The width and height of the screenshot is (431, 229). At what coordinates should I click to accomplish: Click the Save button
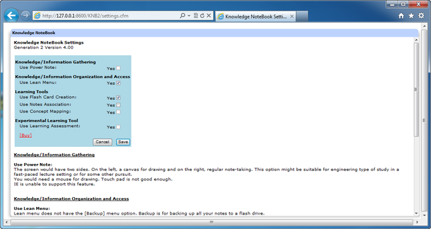[x=123, y=142]
